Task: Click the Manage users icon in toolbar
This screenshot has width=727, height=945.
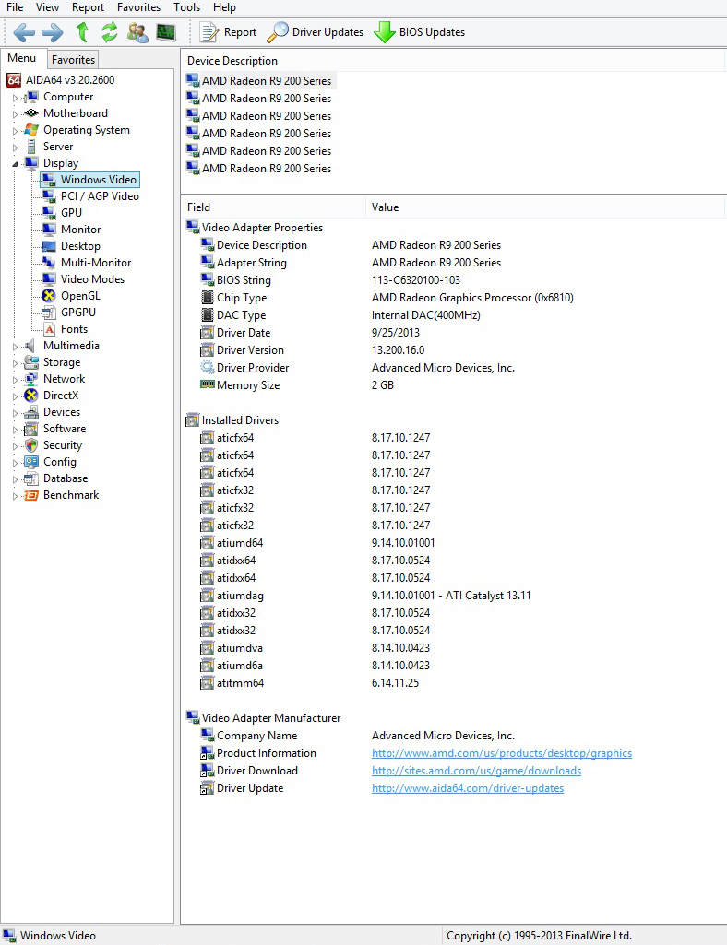Action: (x=137, y=32)
